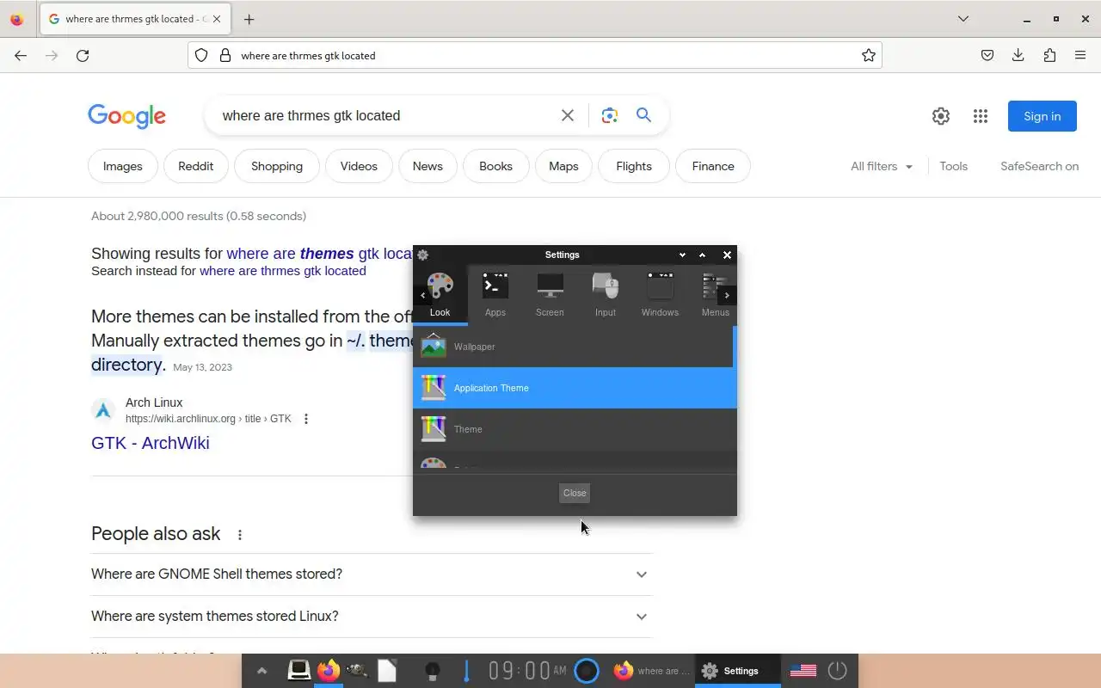This screenshot has width=1101, height=688.
Task: Open the Menus settings category
Action: (713, 295)
